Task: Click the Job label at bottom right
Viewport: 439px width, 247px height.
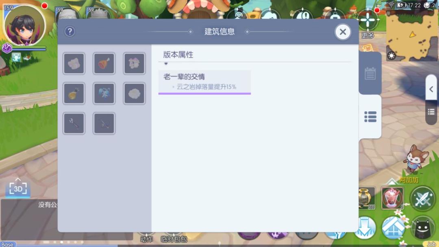Action: 431,244
